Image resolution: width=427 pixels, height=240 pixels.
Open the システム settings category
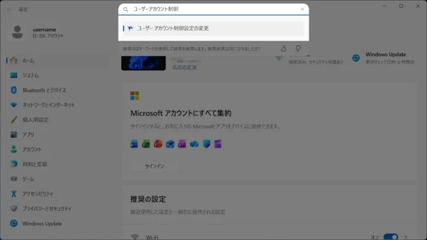coord(58,76)
